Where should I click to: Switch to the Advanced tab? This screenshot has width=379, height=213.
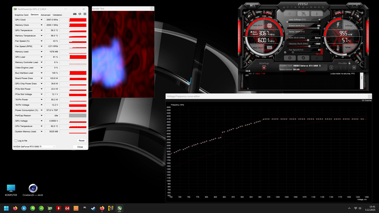(46, 15)
